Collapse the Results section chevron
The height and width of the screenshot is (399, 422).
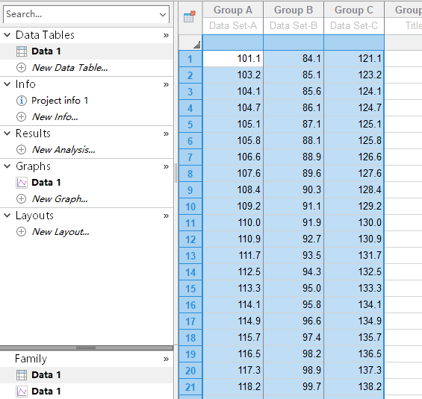[x=7, y=133]
